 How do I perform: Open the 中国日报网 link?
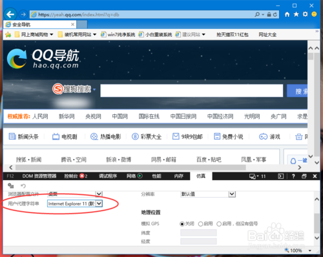183,116
